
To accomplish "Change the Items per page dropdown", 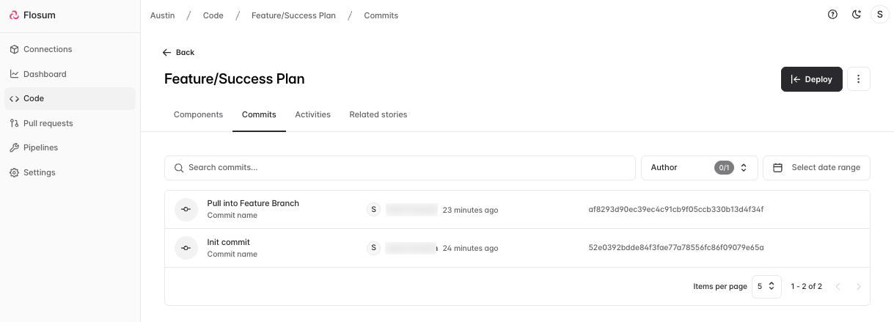I will [767, 286].
